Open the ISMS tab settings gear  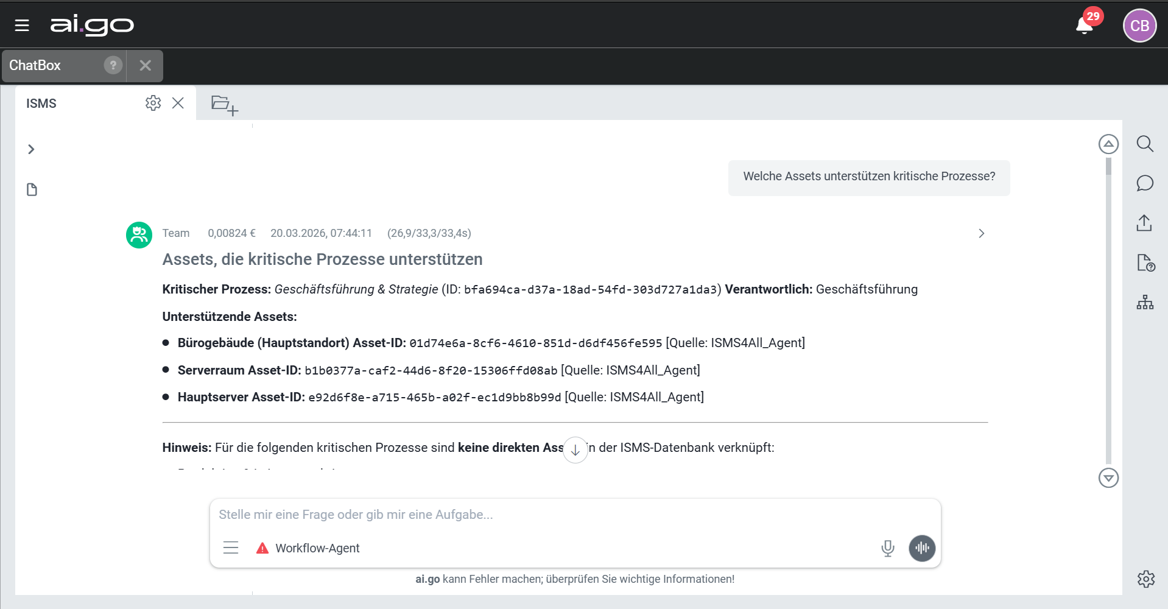153,103
